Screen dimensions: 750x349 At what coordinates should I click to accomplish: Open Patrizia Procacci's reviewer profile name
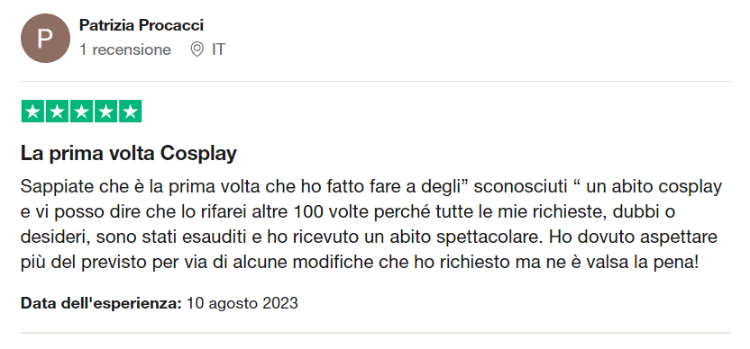[142, 25]
